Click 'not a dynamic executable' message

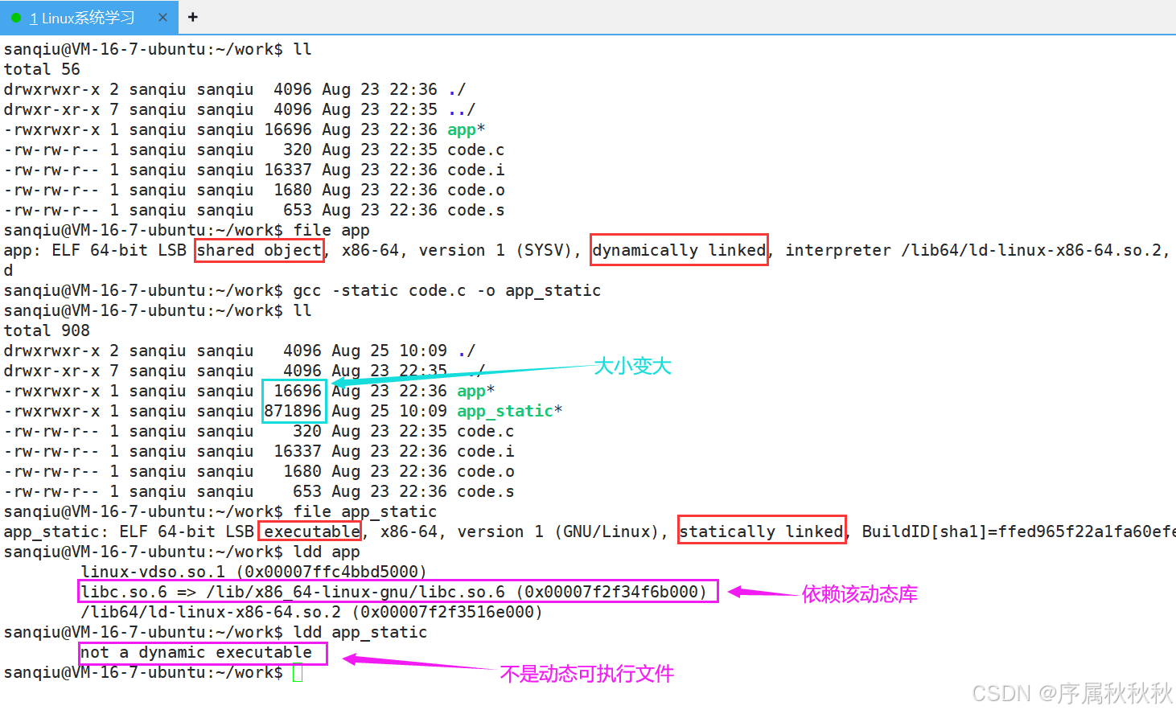[196, 652]
